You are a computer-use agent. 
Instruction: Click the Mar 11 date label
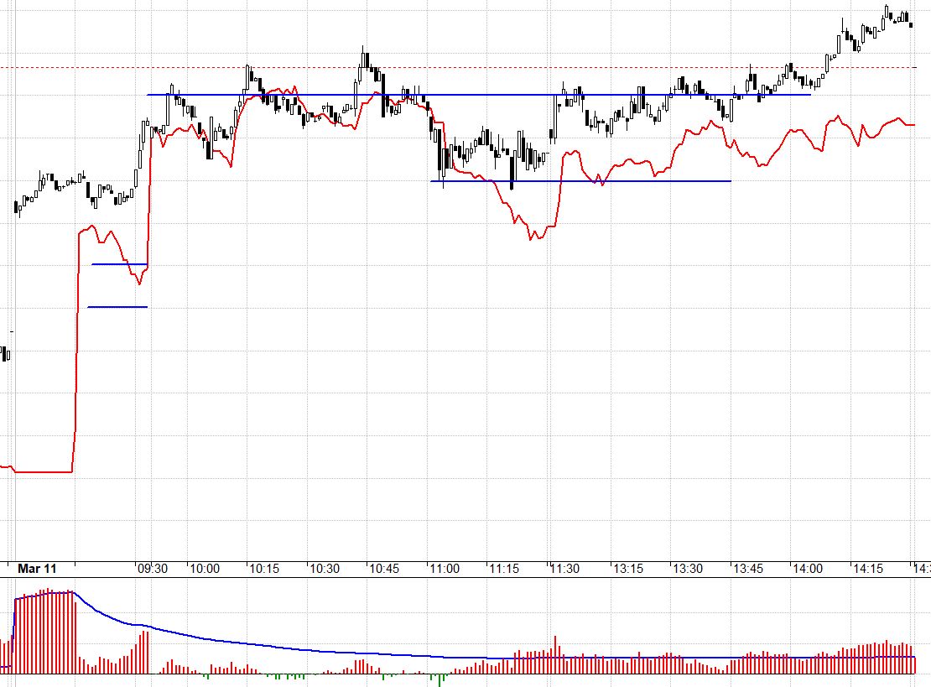tap(37, 569)
